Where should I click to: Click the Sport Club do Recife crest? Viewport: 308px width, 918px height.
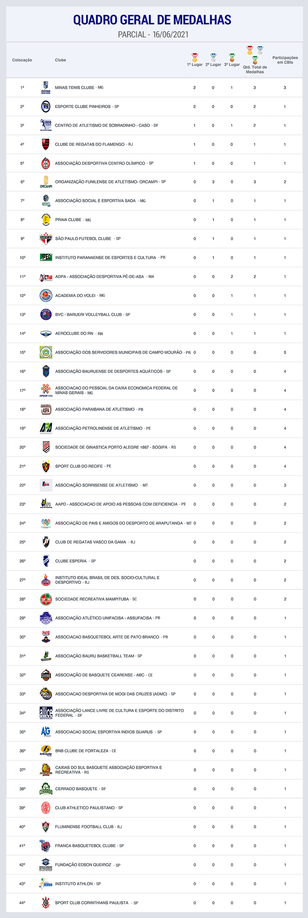[x=45, y=466]
